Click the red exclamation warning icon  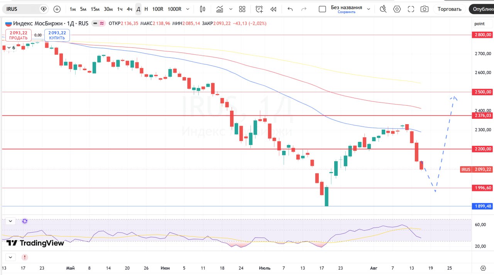[x=25, y=257]
